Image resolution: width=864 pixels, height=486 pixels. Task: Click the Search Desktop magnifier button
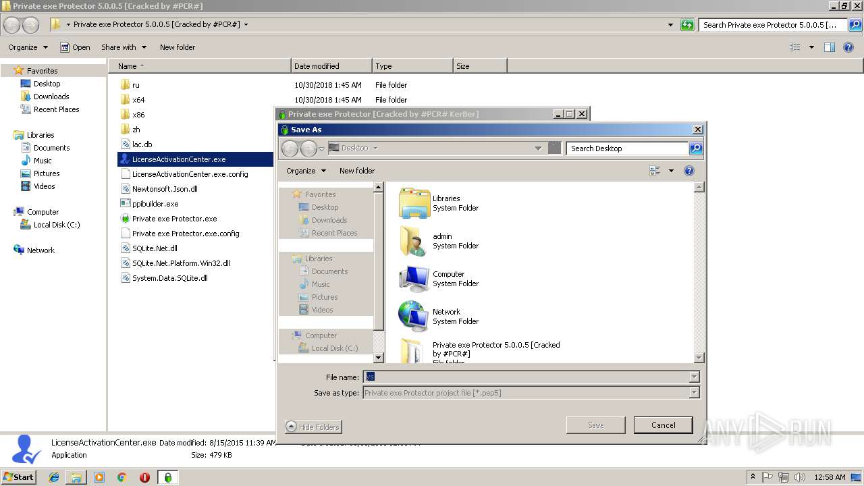696,148
